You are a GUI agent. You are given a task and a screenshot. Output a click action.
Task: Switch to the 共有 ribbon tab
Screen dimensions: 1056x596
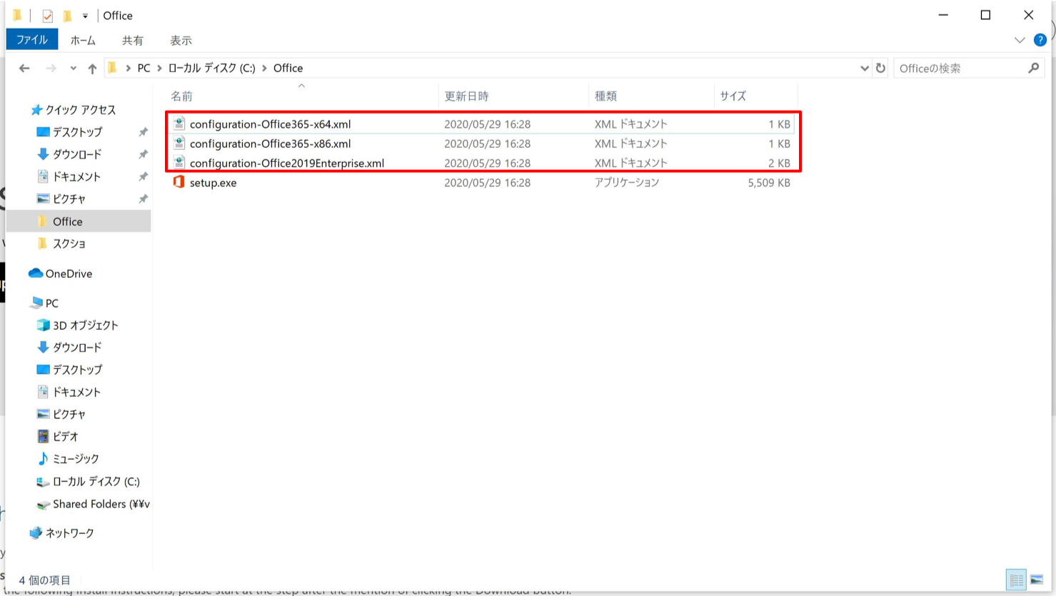132,41
